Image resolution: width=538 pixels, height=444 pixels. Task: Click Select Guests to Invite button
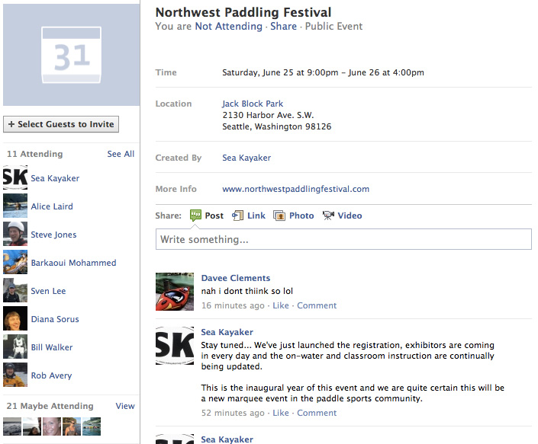click(61, 124)
